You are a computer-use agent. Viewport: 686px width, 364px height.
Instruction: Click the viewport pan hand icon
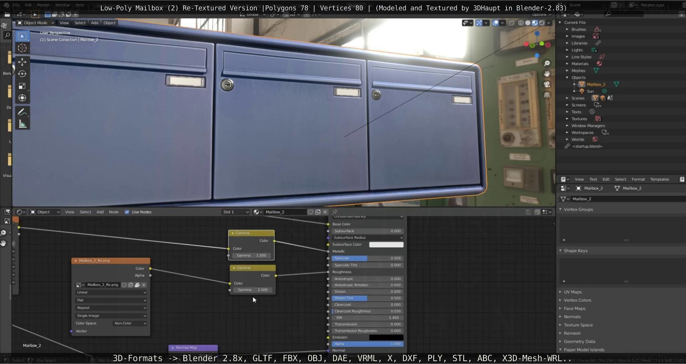547,74
